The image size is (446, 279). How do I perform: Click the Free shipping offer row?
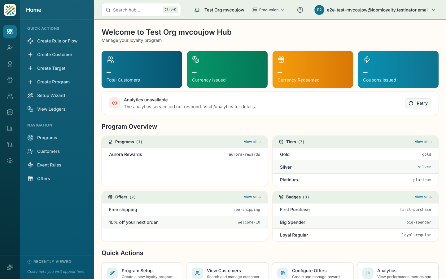tap(185, 210)
